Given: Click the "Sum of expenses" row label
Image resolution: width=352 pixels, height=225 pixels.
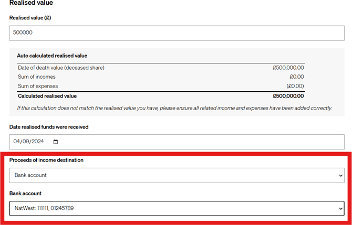Looking at the screenshot, I should [38, 86].
